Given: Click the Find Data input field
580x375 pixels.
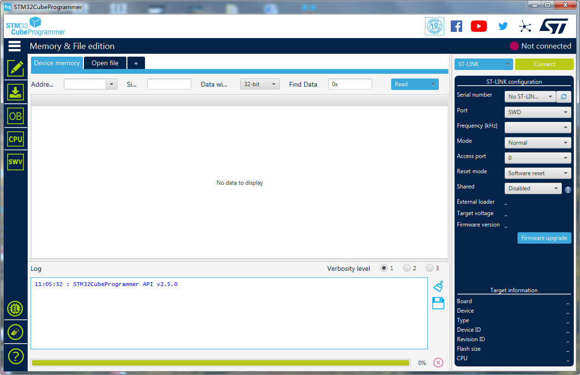Looking at the screenshot, I should pos(350,84).
